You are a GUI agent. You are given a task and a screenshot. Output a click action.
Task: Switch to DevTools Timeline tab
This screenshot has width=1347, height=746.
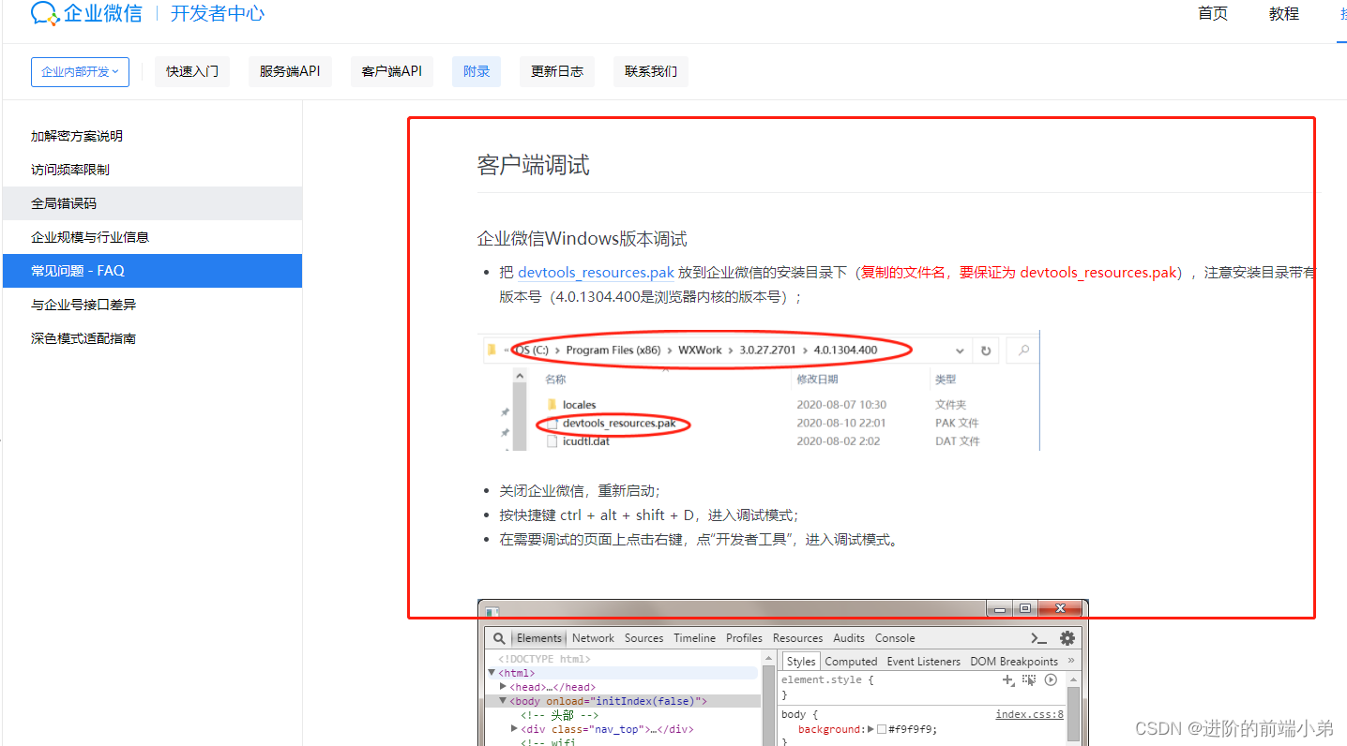coord(694,638)
